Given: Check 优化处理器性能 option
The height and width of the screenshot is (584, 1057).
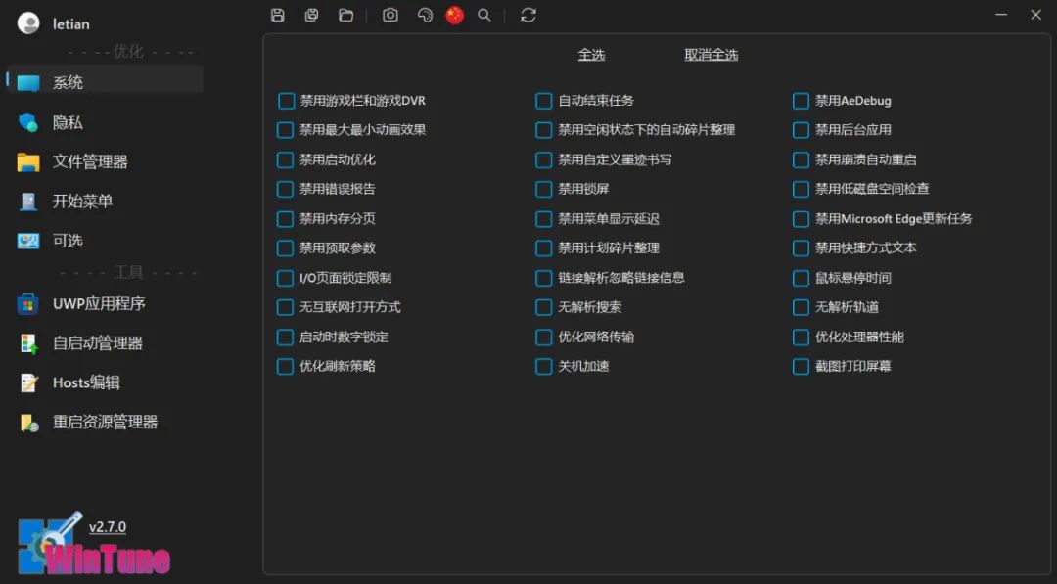Looking at the screenshot, I should 801,337.
